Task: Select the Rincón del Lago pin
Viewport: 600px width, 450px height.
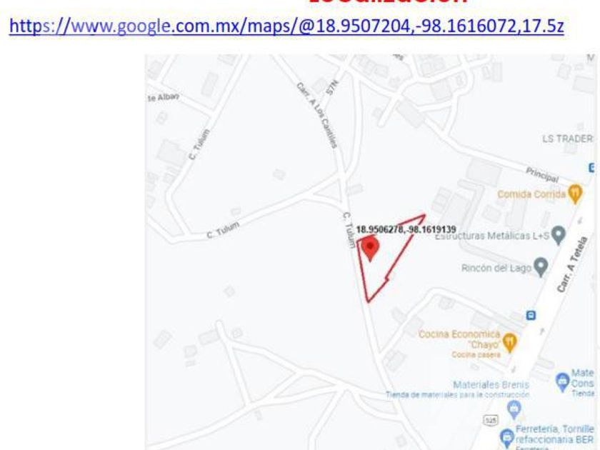Action: click(541, 266)
